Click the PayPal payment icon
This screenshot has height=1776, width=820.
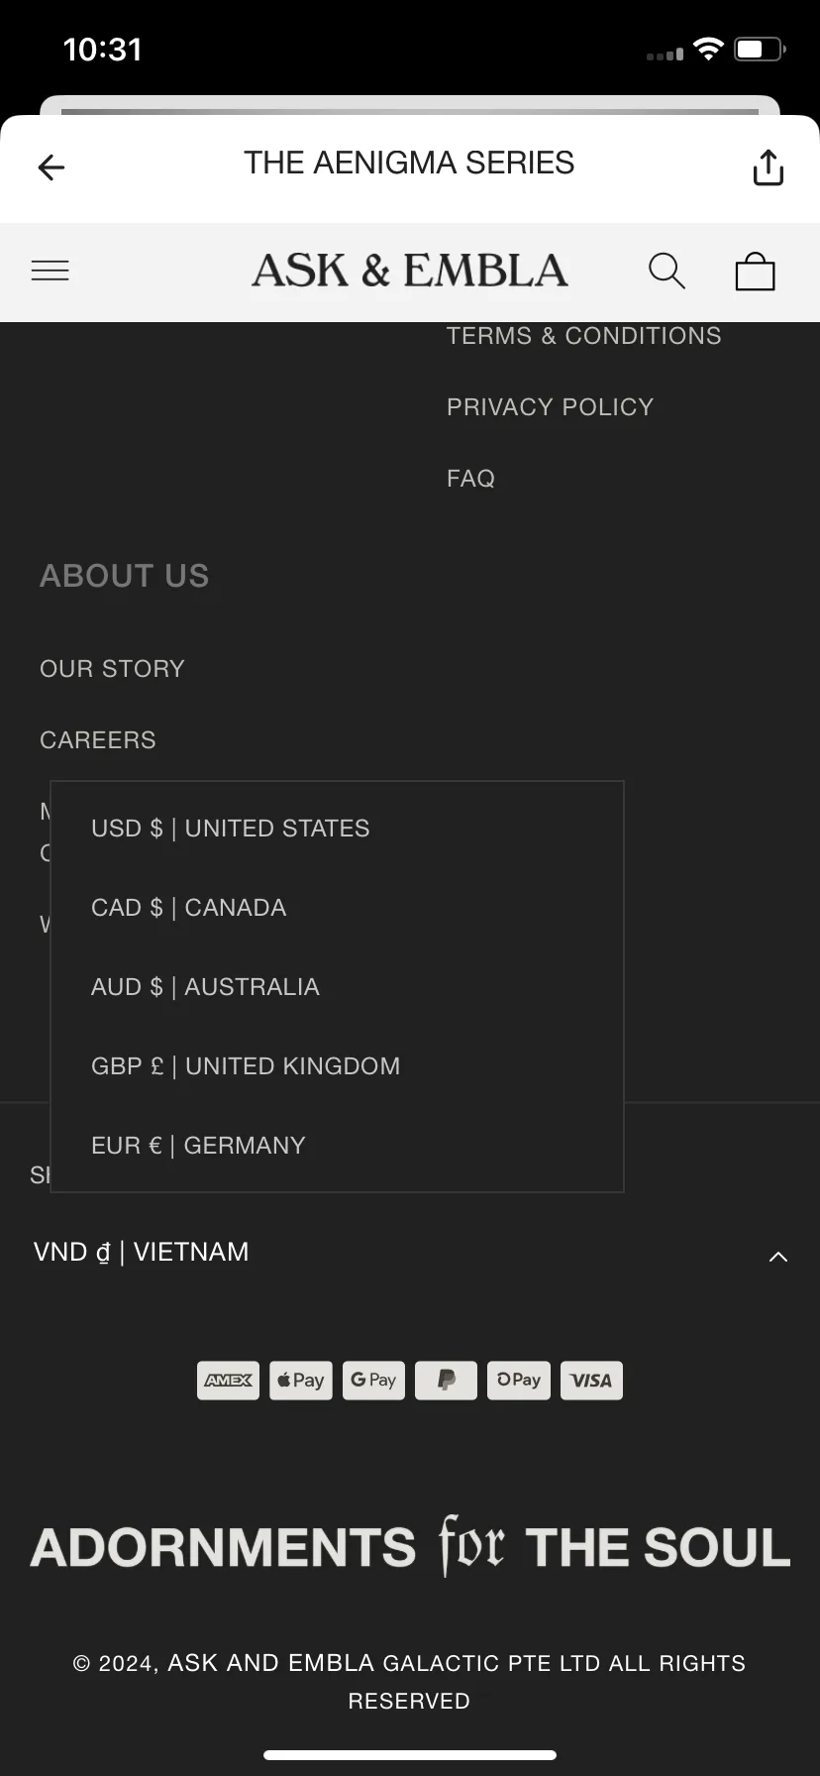coord(446,1380)
